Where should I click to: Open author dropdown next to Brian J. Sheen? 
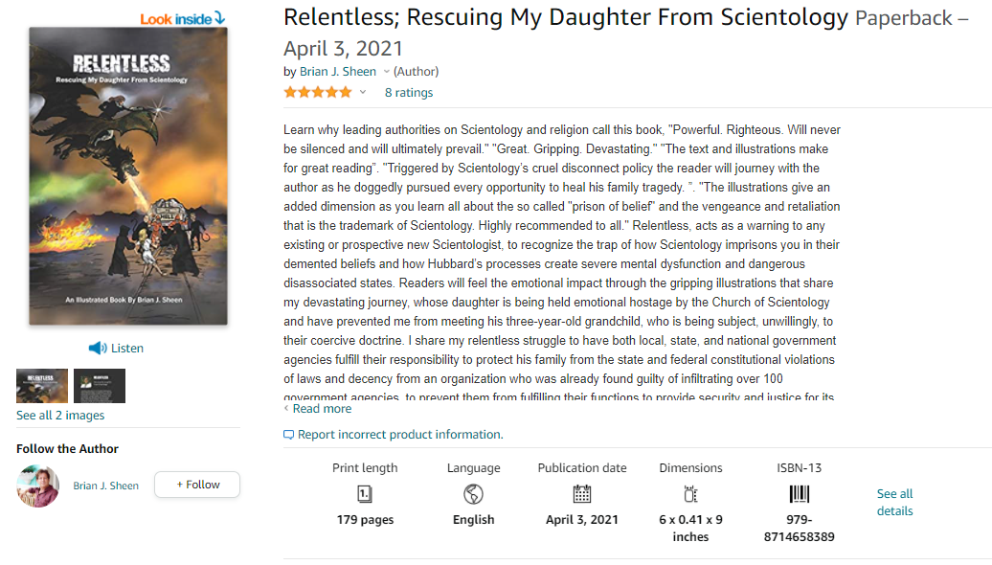[386, 72]
